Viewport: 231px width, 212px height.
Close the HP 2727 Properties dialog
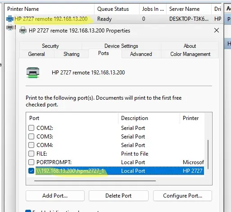click(217, 30)
